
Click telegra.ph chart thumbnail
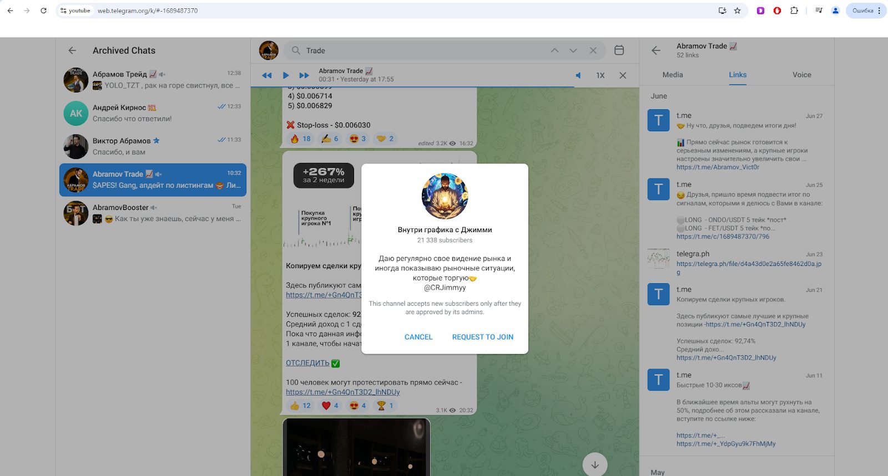tap(659, 258)
